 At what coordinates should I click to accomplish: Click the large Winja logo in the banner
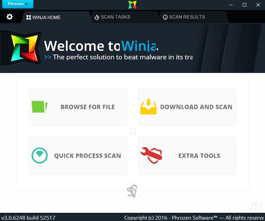[x=25, y=48]
